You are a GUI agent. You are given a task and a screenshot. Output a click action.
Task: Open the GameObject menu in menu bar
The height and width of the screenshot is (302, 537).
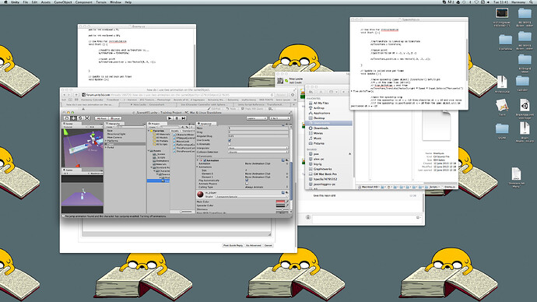[x=63, y=2]
